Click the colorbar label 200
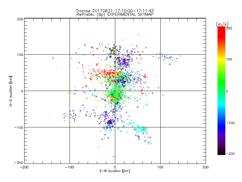The width and height of the screenshot is (242, 182). point(229,28)
